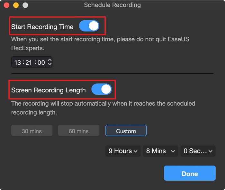Close the Schedule Recording window
This screenshot has height=190, width=225.
(6, 5)
